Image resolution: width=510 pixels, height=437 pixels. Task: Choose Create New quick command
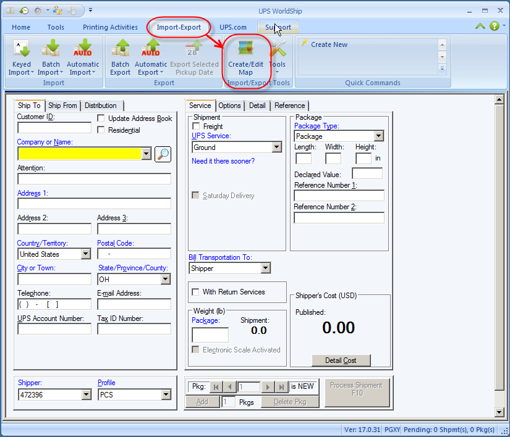coord(329,44)
